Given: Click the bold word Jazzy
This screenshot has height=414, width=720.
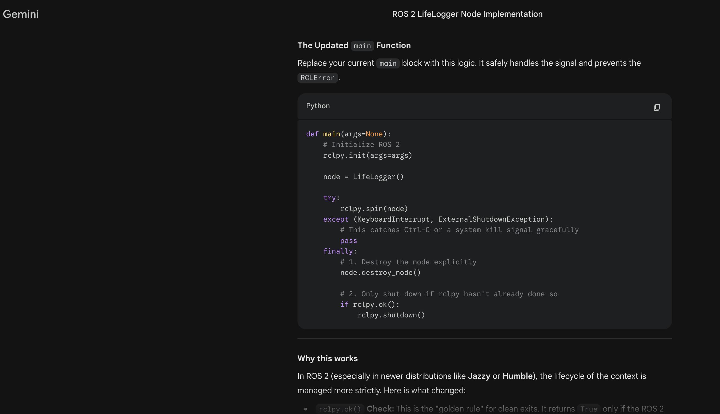Looking at the screenshot, I should [479, 376].
